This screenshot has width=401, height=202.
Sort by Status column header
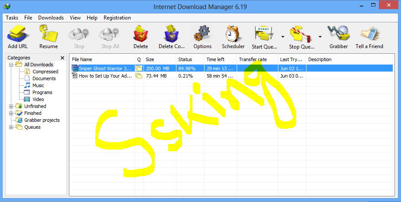click(190, 59)
